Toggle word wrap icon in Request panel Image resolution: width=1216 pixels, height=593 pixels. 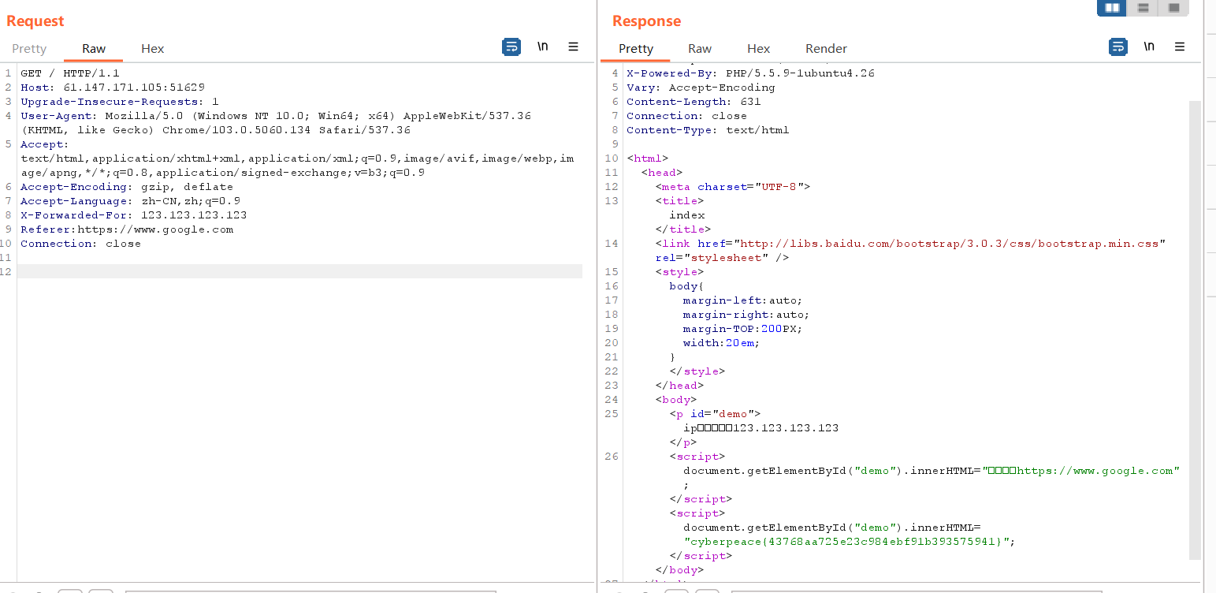tap(511, 47)
